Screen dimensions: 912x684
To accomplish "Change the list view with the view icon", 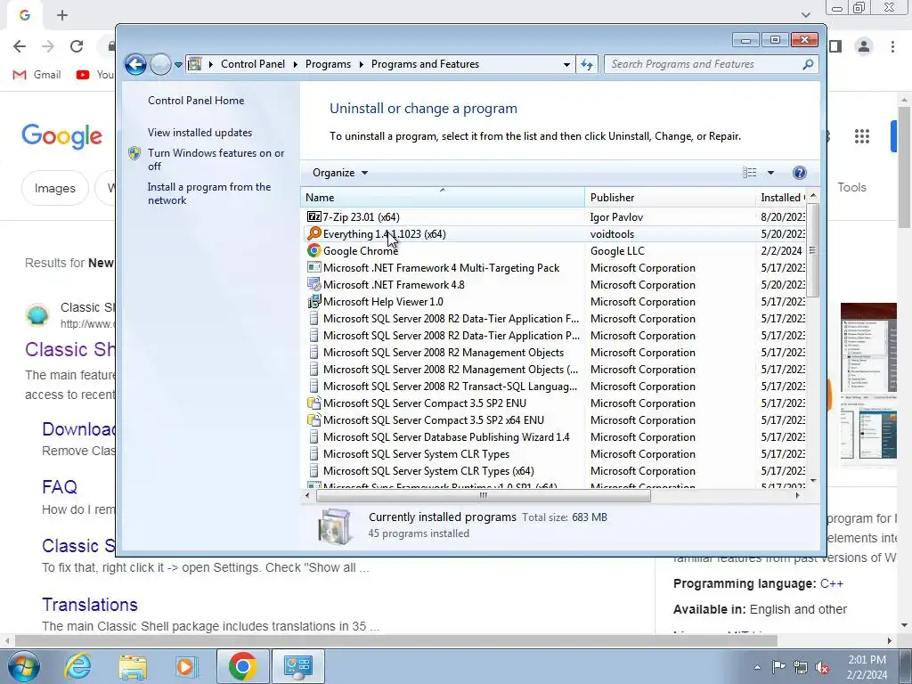I will tap(750, 173).
